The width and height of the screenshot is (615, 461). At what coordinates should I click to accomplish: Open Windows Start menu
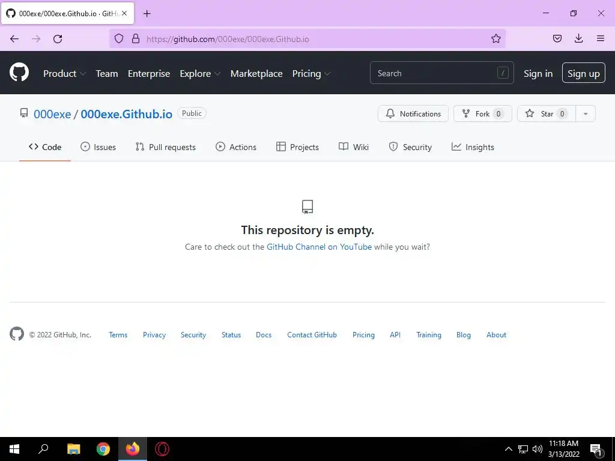pyautogui.click(x=14, y=449)
